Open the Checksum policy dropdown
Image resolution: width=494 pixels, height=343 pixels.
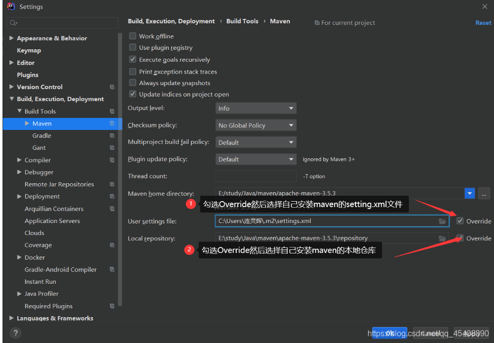pyautogui.click(x=256, y=125)
